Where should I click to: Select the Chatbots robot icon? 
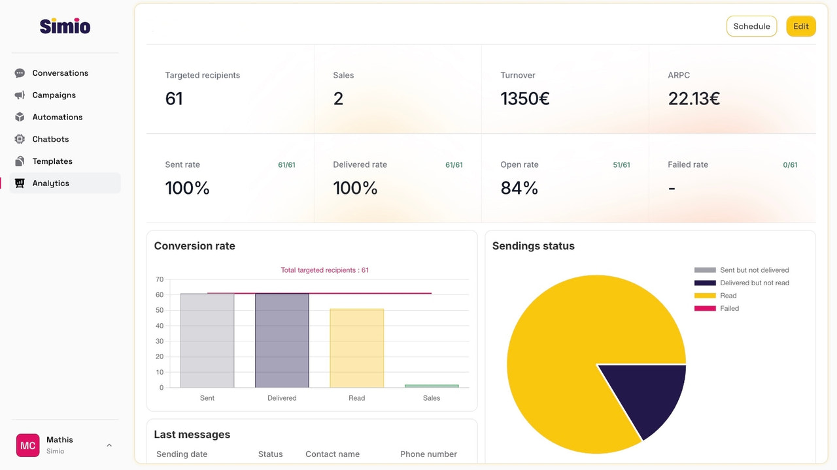(x=20, y=139)
